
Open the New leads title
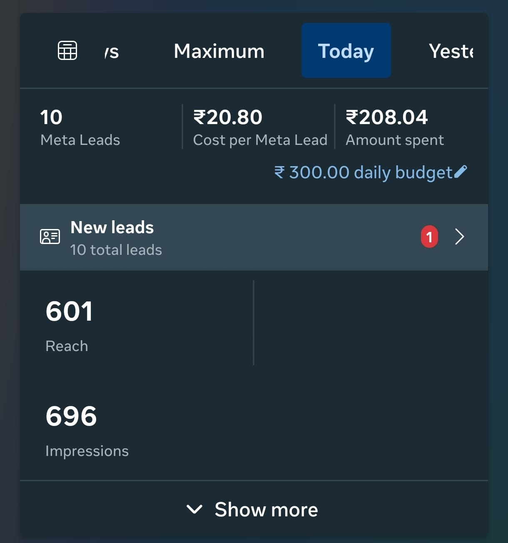pos(112,227)
